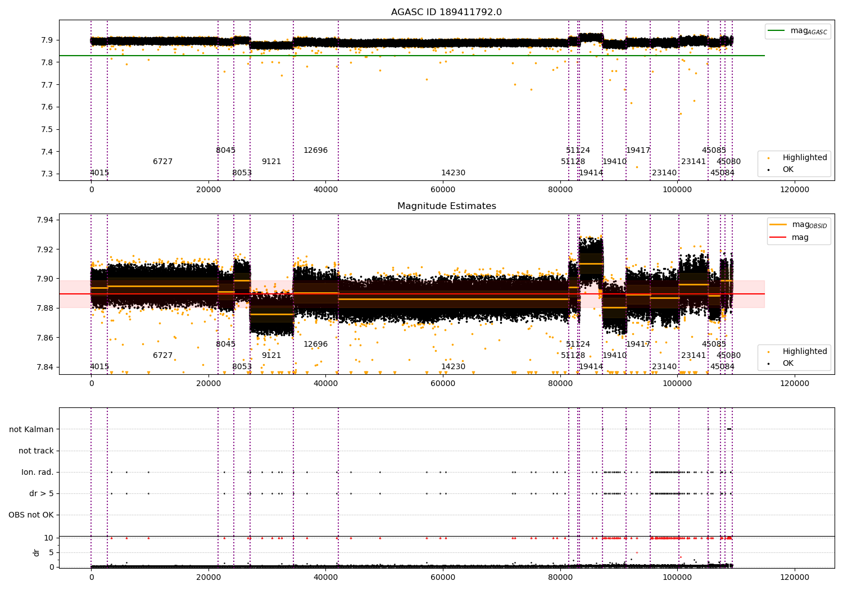Click obsid label 45085 in Magnitude Estimates plot
843x590 pixels.
click(x=714, y=344)
